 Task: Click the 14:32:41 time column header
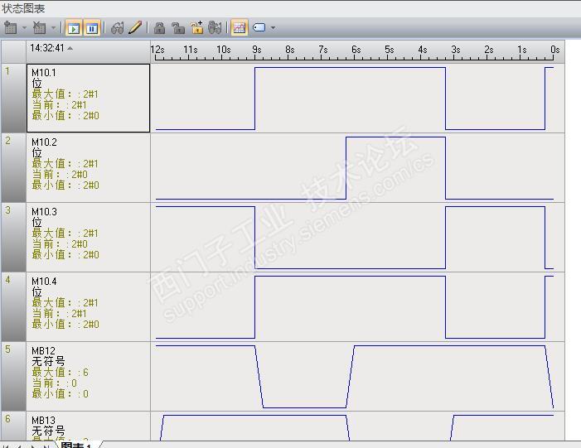click(x=88, y=51)
